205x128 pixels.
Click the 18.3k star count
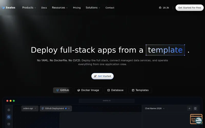pos(166,8)
